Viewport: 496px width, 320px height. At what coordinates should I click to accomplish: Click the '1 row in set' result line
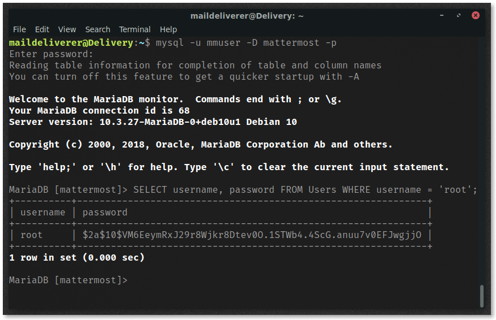coord(77,258)
